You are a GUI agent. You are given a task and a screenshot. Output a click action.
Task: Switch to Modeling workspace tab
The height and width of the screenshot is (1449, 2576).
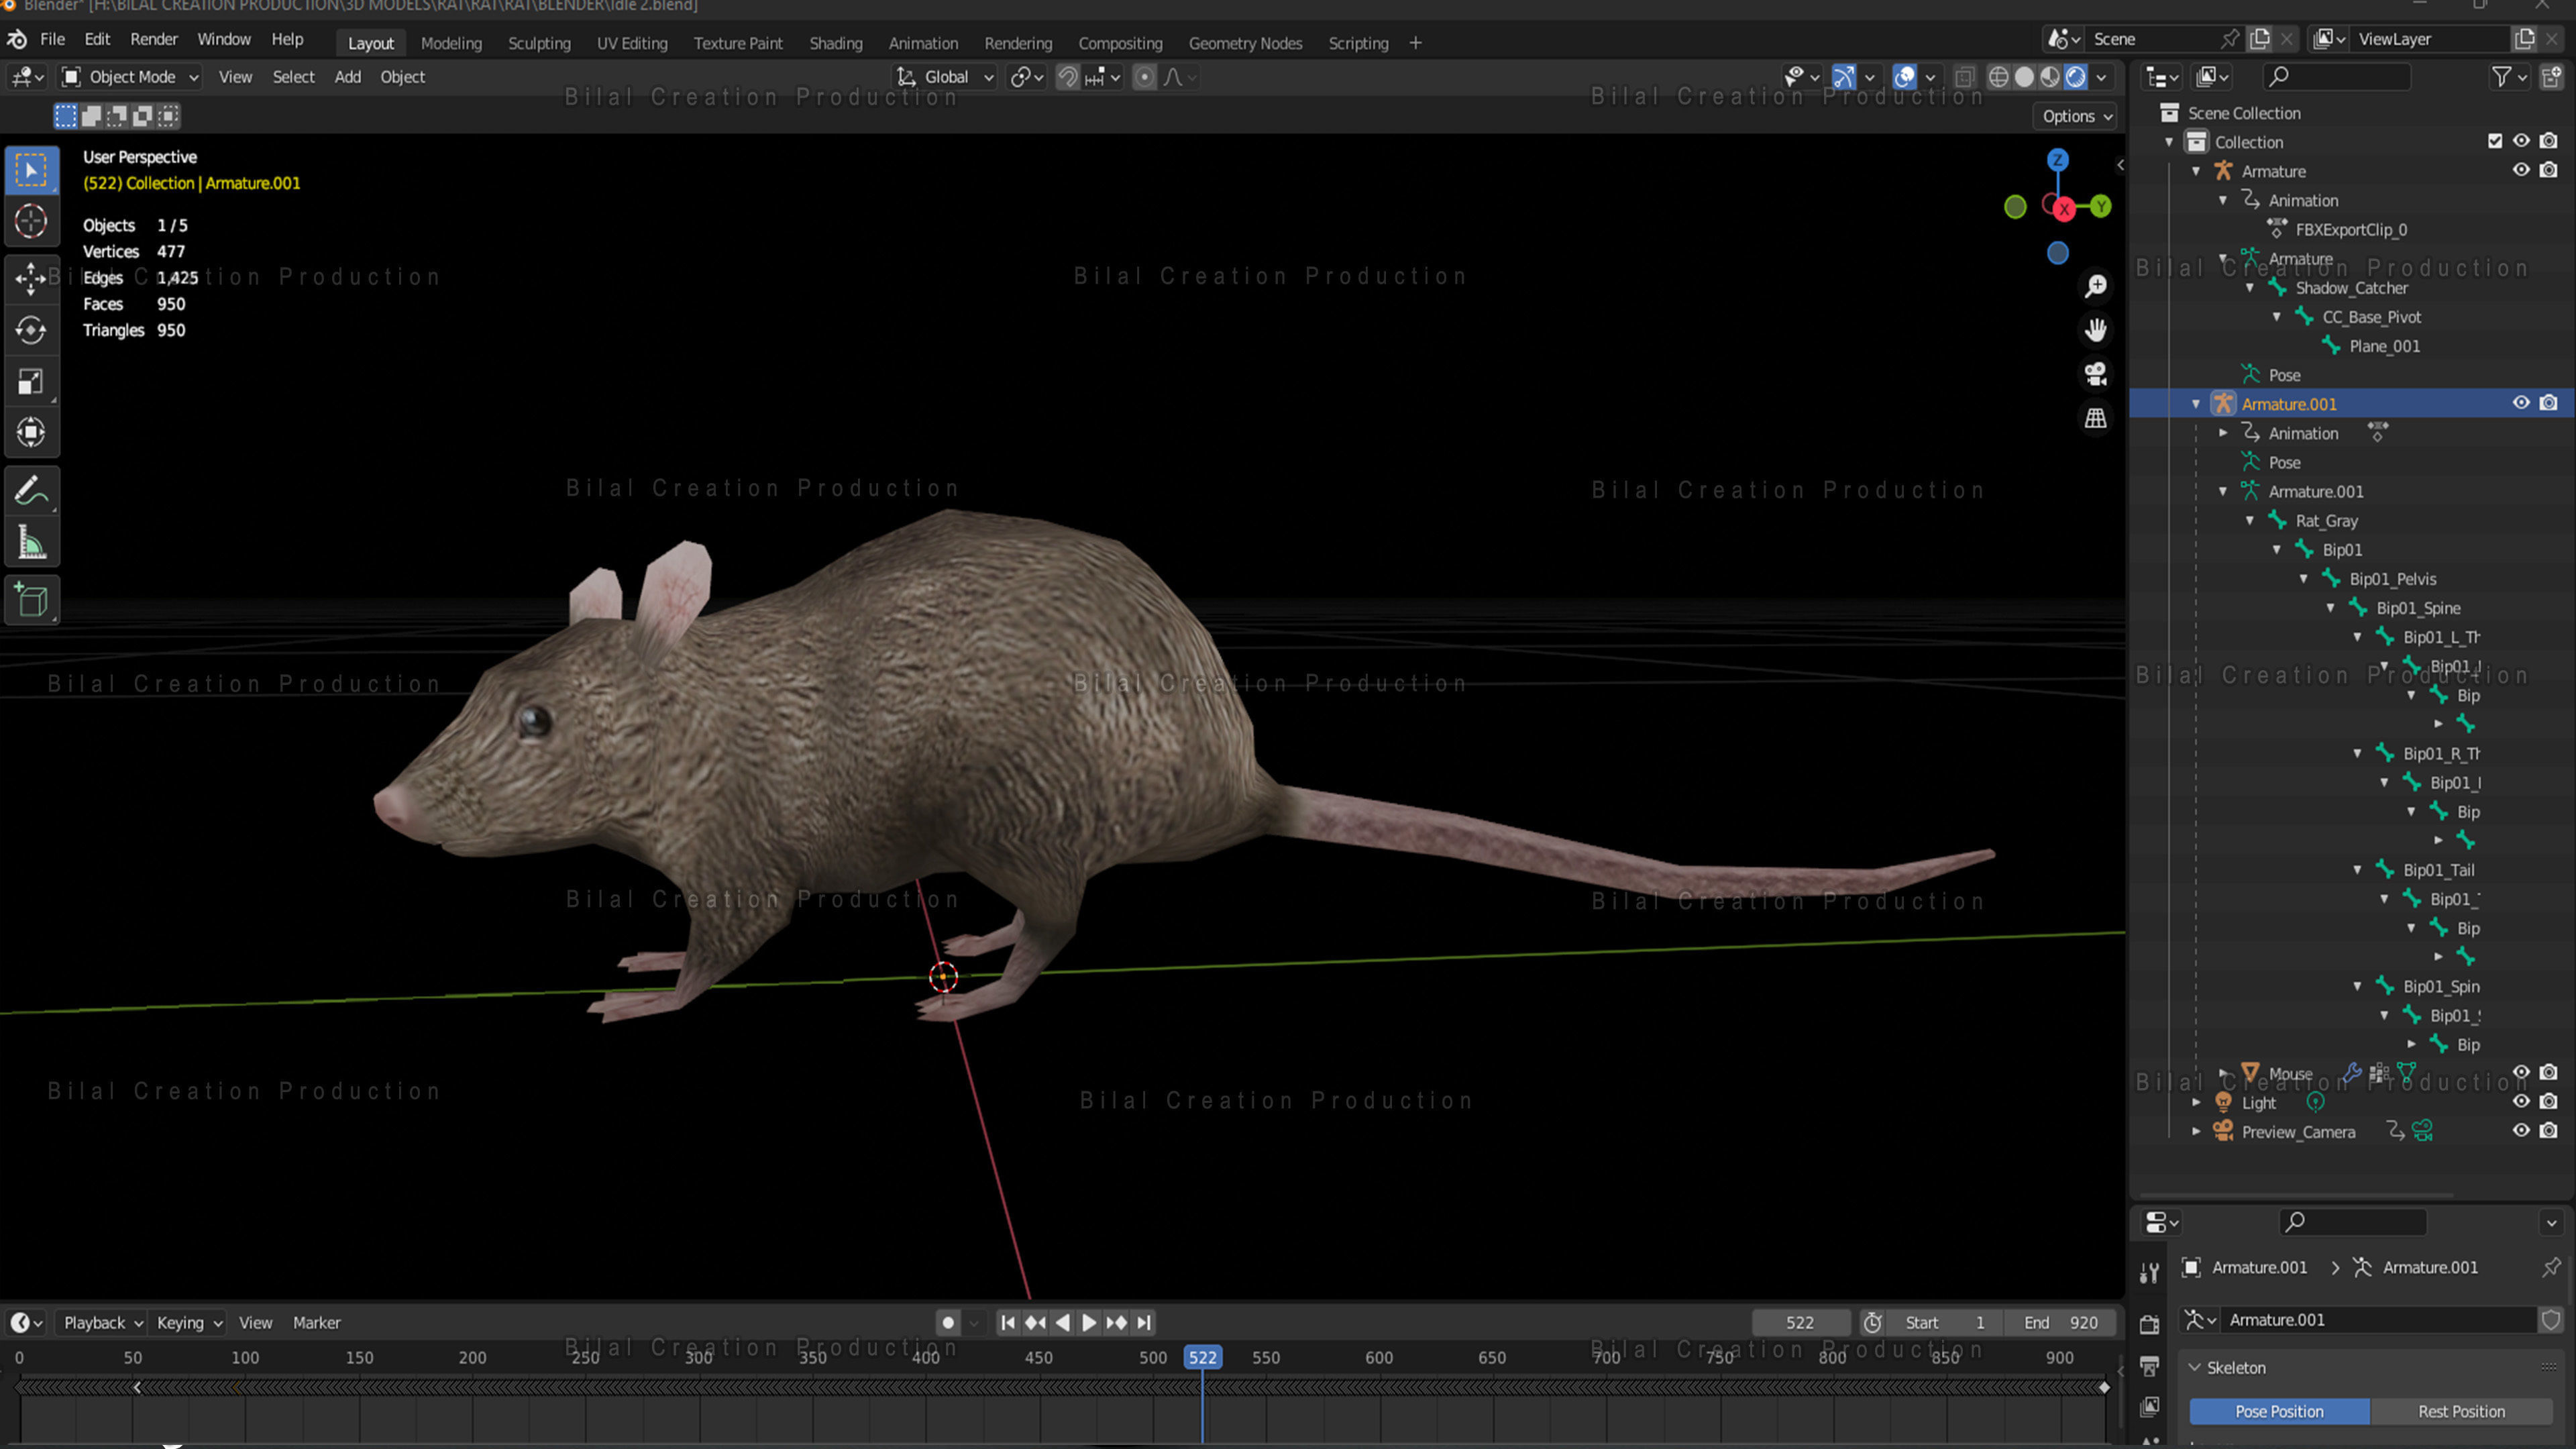click(x=451, y=43)
